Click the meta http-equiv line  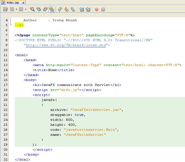[x=107, y=65]
